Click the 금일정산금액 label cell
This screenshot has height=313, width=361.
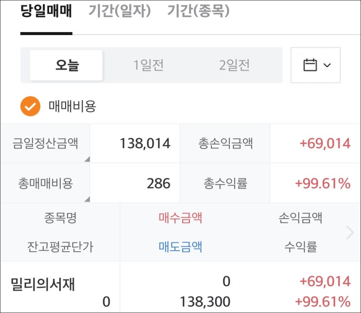(x=45, y=144)
